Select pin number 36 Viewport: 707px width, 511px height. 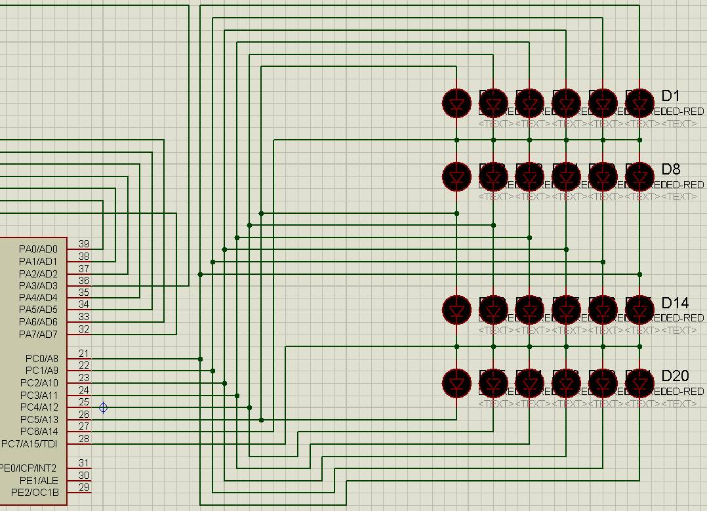pyautogui.click(x=84, y=281)
